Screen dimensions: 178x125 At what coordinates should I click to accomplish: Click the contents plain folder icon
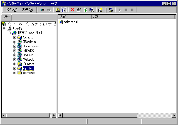tap(20, 73)
